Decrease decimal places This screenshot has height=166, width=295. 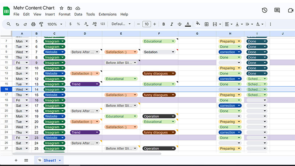click(86, 24)
